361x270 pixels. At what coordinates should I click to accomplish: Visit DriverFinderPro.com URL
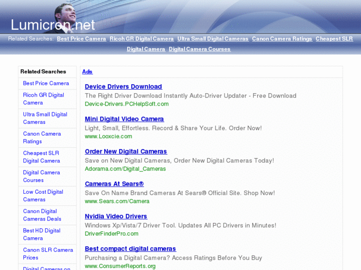tap(112, 234)
